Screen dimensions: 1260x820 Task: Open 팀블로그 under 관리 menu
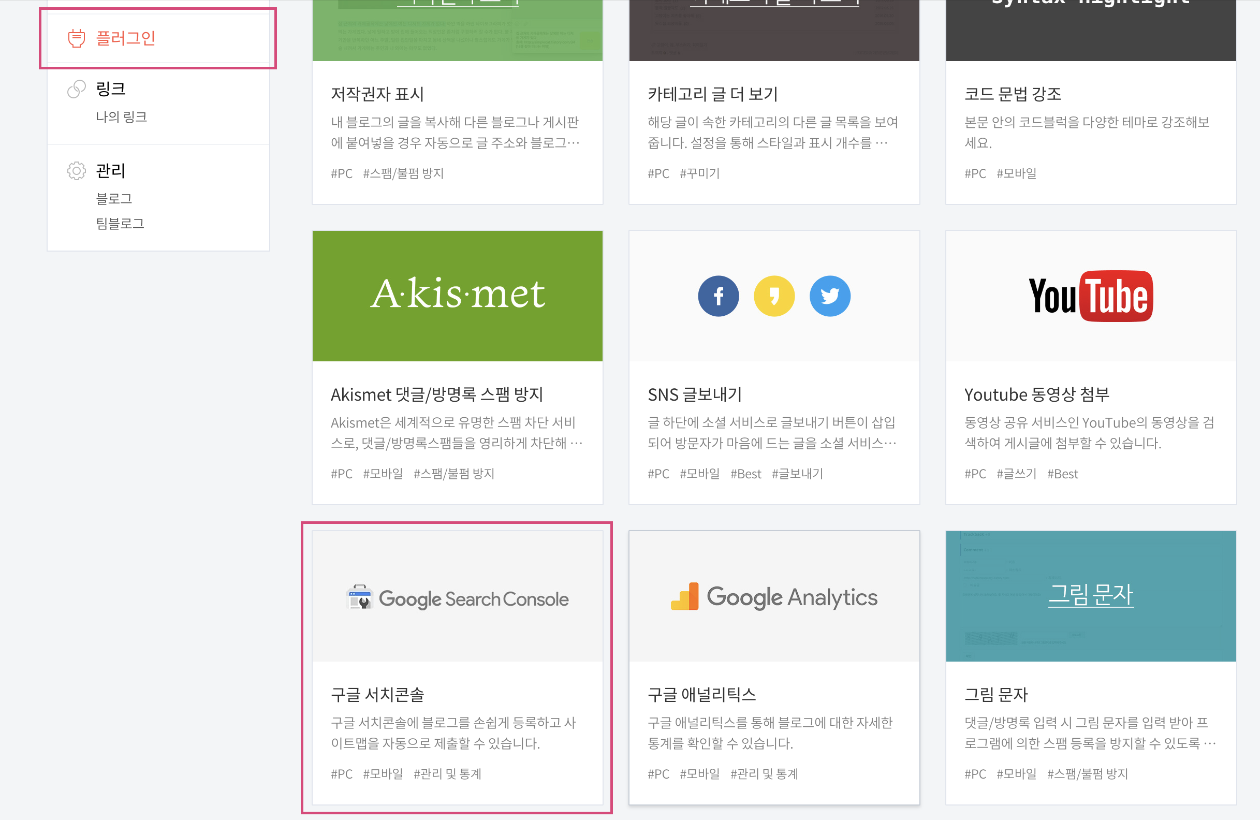pos(120,224)
